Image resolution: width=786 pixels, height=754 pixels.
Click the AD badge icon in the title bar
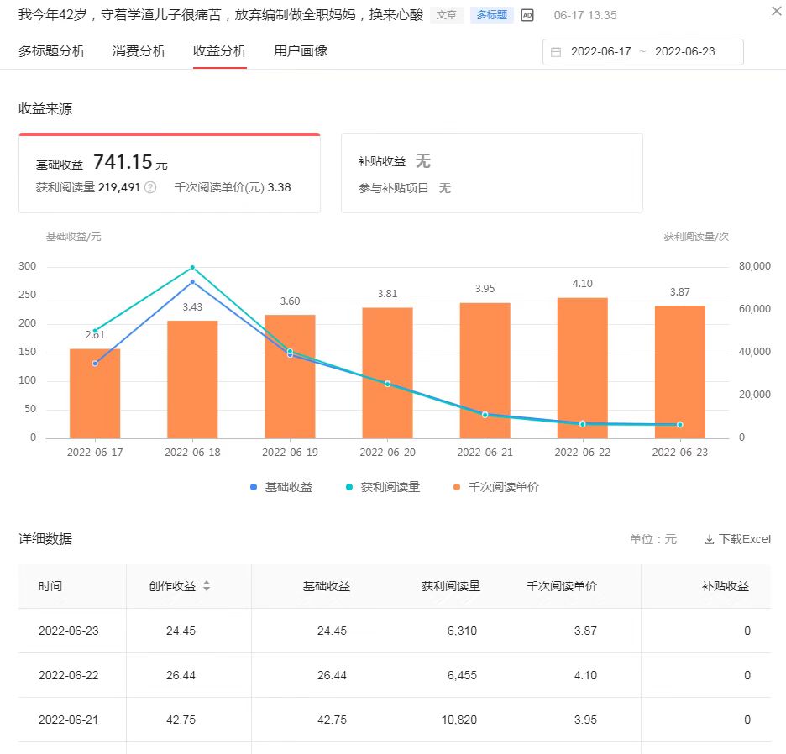527,14
